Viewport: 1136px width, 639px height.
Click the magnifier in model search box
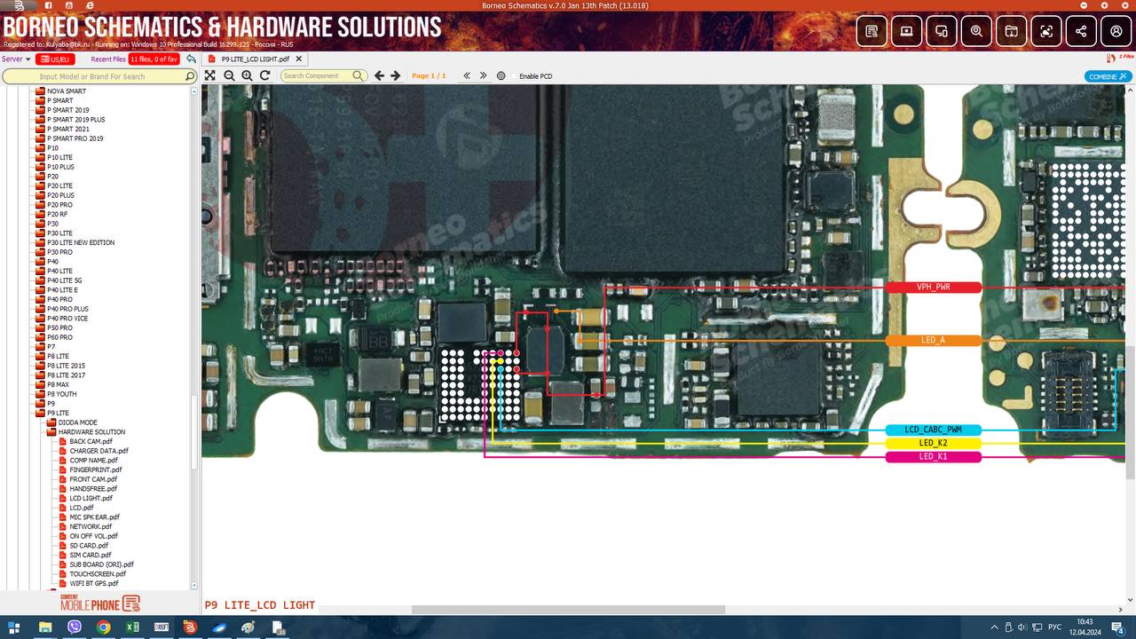[189, 76]
